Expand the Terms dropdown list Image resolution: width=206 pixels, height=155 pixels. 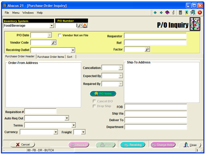point(73,125)
